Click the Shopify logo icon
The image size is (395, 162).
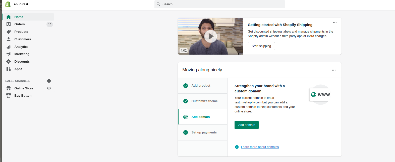click(x=8, y=4)
